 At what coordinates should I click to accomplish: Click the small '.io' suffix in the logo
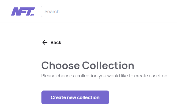click(x=32, y=15)
